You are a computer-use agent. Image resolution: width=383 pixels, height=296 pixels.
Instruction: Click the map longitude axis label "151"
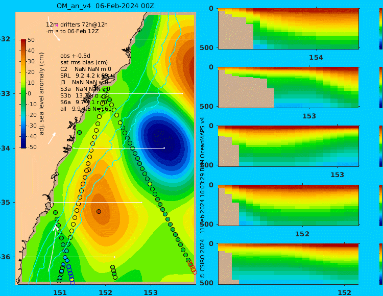60,292
